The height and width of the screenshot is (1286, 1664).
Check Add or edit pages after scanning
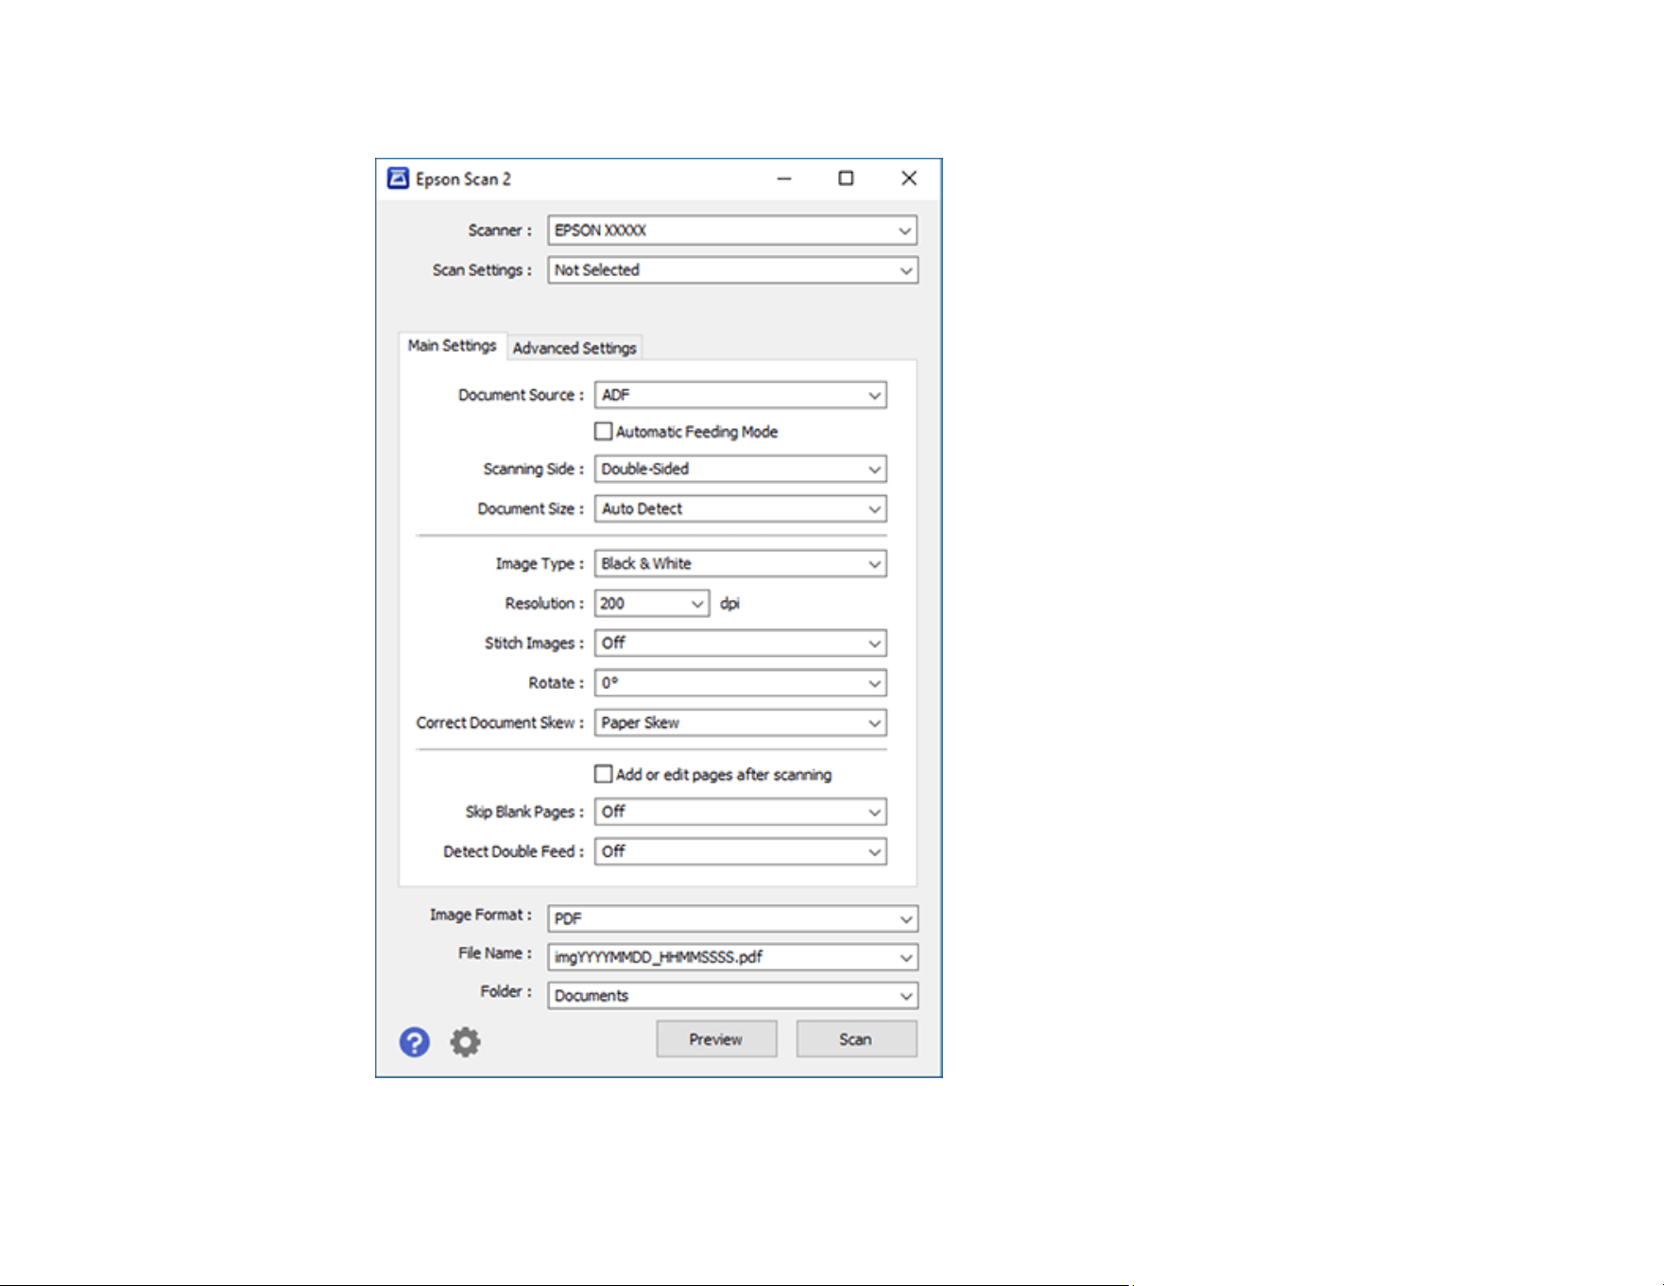pyautogui.click(x=603, y=775)
